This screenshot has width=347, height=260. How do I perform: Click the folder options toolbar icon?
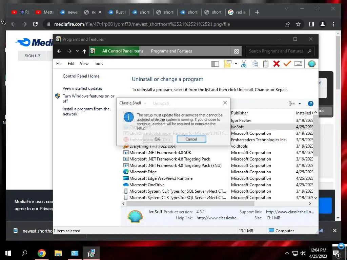[x=228, y=64]
